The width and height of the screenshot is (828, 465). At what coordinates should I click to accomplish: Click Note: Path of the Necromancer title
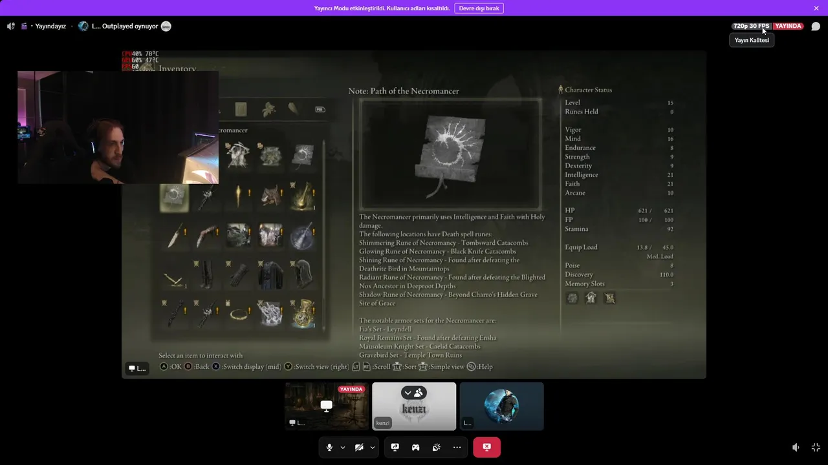404,91
